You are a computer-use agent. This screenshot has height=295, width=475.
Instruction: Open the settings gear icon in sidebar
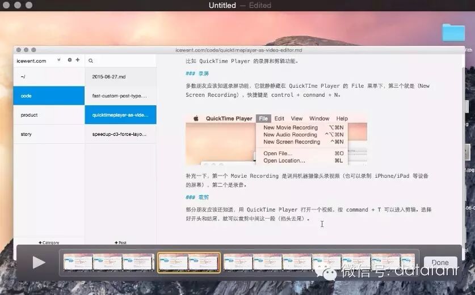point(70,60)
